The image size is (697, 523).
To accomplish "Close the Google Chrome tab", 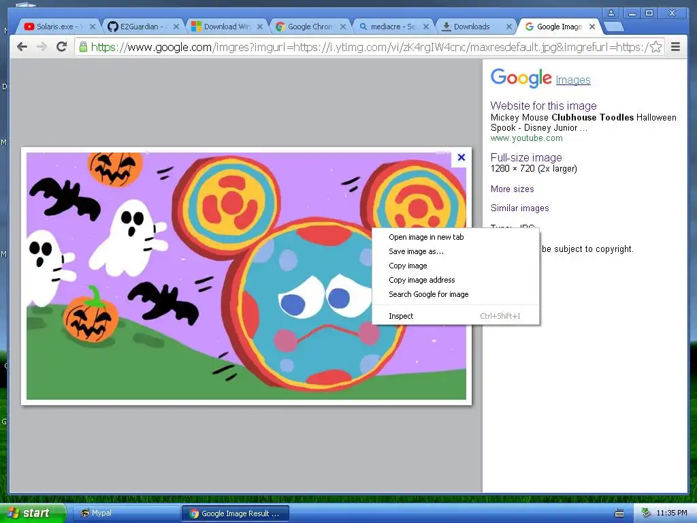I will coord(343,27).
